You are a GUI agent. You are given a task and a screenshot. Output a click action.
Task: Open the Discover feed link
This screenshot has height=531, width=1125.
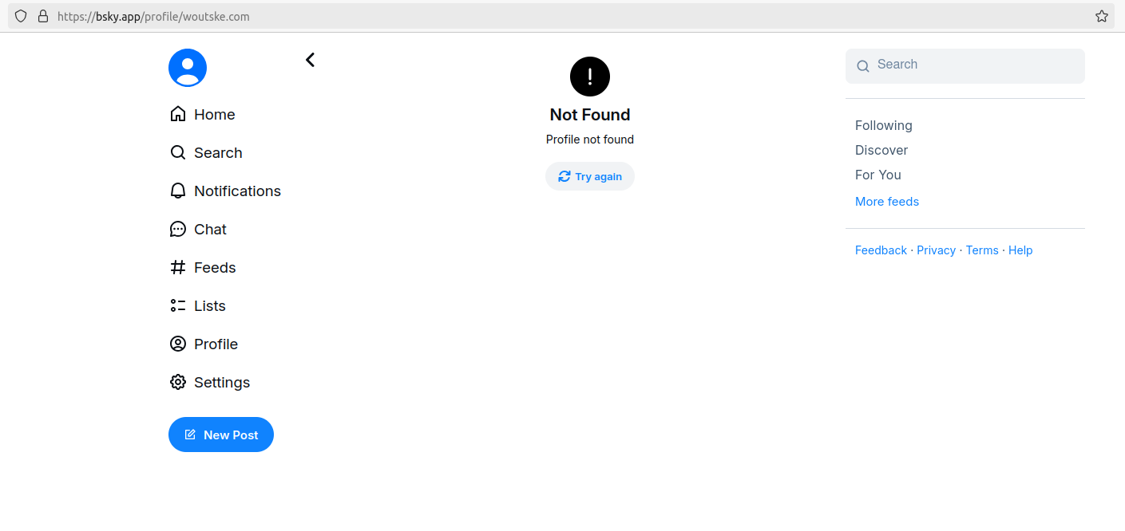tap(881, 150)
